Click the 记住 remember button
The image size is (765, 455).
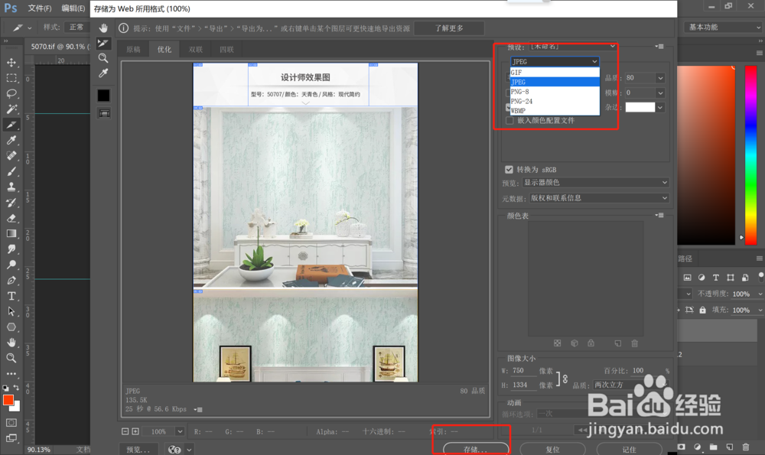630,449
